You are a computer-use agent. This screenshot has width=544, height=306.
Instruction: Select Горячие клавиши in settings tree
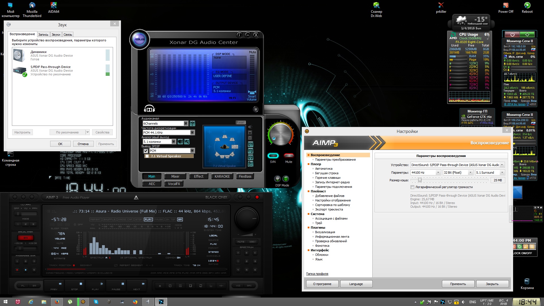click(x=328, y=178)
